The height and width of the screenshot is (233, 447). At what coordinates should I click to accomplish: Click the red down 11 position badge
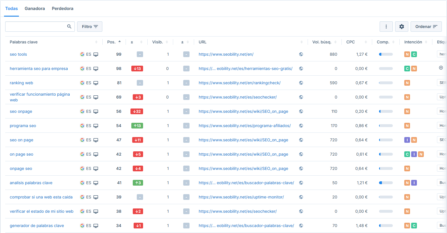tap(137, 140)
